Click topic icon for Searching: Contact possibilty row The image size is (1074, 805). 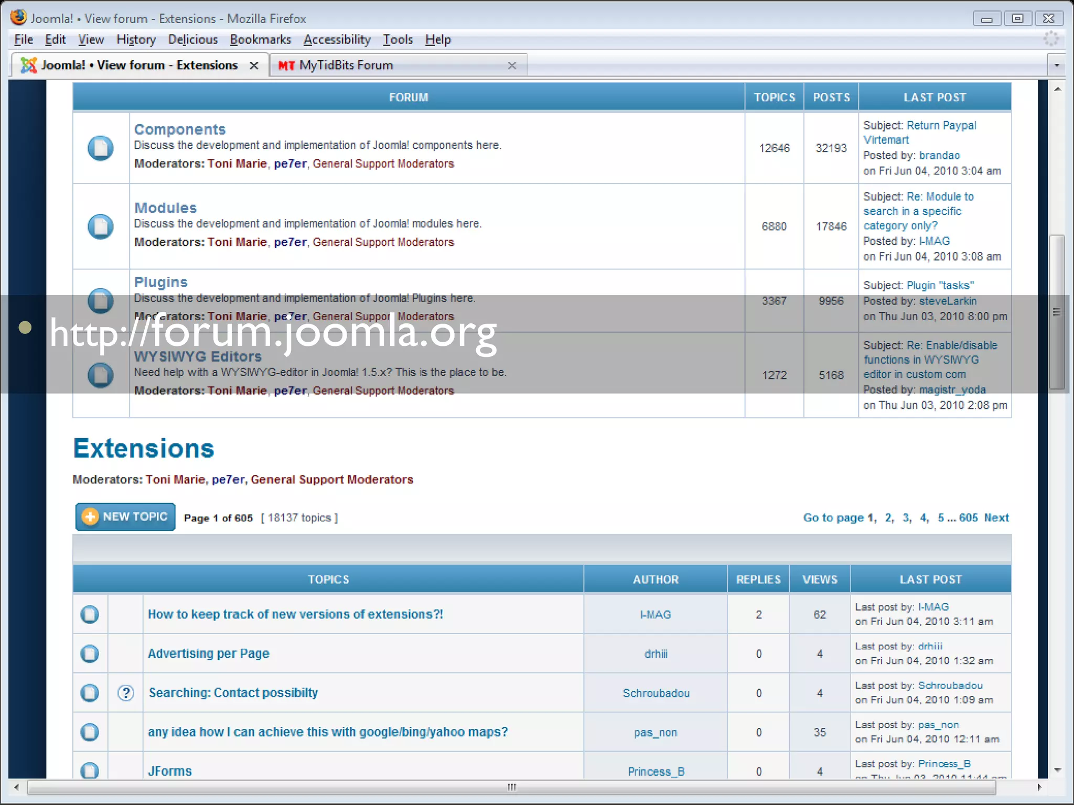tap(90, 693)
